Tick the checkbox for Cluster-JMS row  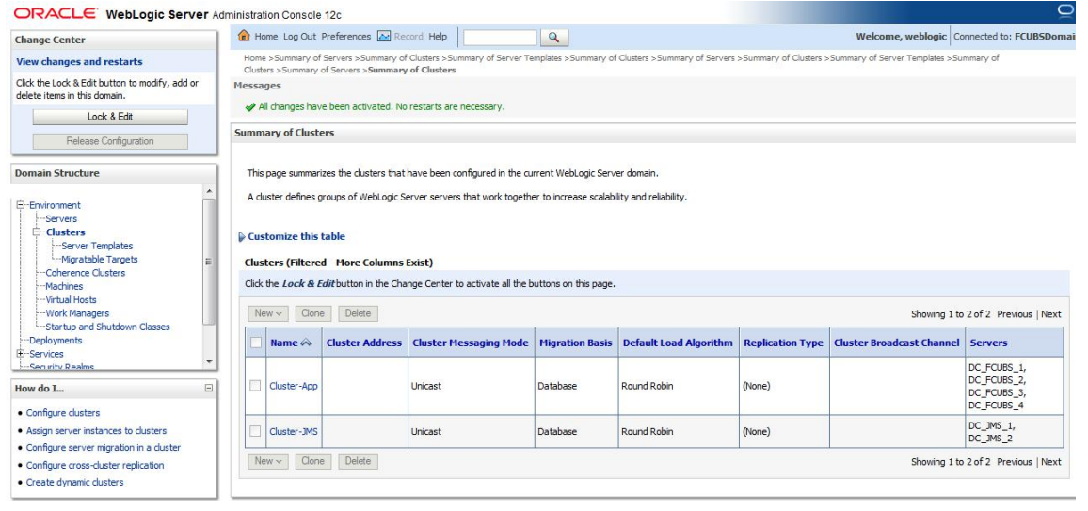point(255,431)
